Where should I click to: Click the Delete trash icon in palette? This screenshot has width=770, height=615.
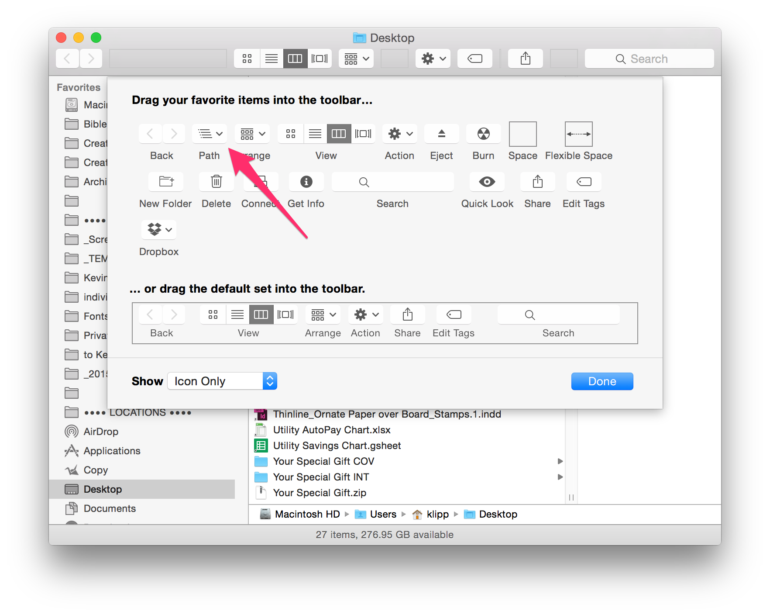[x=217, y=182]
